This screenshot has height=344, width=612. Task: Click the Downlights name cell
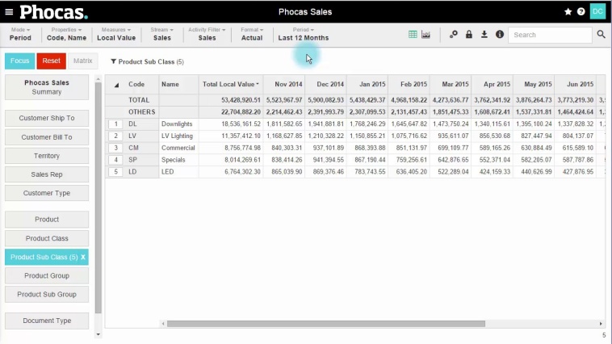point(177,124)
